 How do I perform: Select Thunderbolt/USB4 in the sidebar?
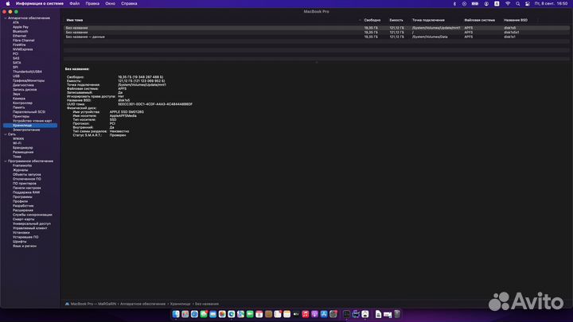pyautogui.click(x=28, y=71)
